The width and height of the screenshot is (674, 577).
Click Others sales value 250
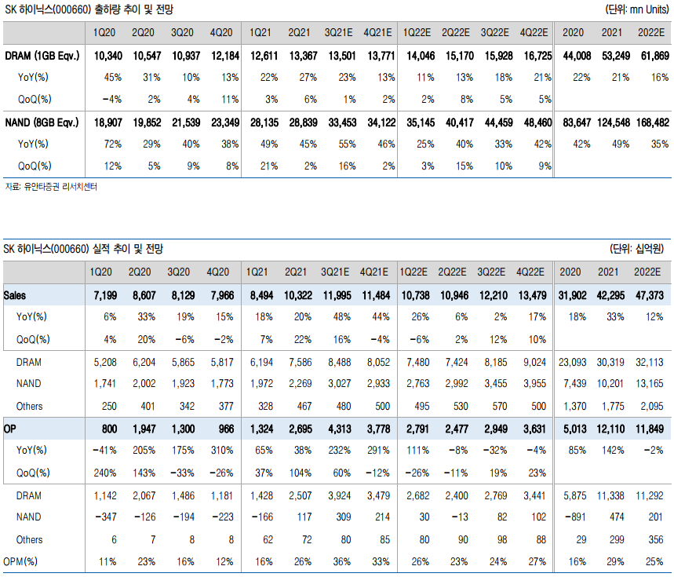[x=109, y=407]
